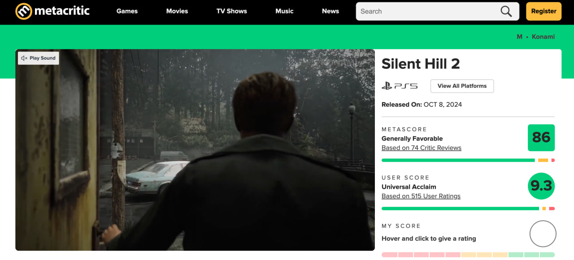Screen dimensions: 574x260
Task: Click the My Score rating circle
Action: point(543,233)
